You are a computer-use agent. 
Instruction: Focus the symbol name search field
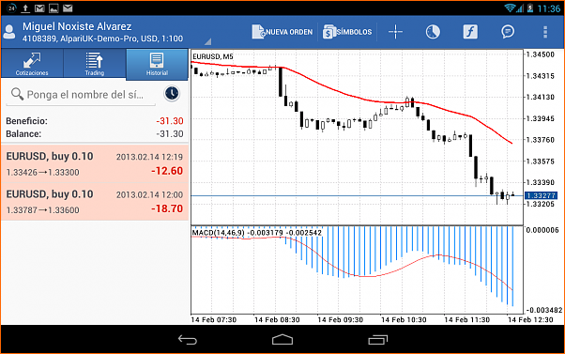81,95
